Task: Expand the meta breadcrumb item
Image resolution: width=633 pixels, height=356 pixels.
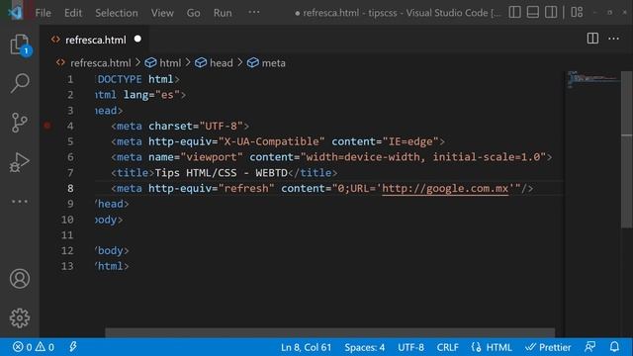Action: [273, 63]
